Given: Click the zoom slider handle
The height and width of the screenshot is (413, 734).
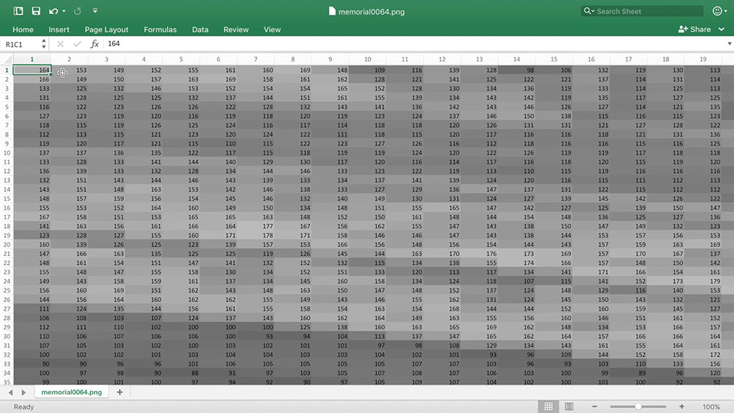Looking at the screenshot, I should [639, 406].
